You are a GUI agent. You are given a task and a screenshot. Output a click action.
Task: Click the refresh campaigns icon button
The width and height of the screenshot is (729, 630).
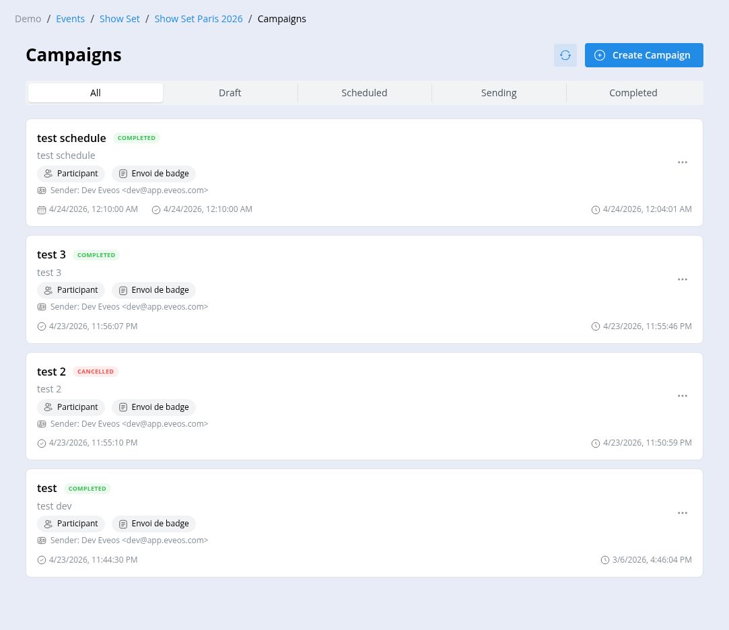click(x=565, y=55)
